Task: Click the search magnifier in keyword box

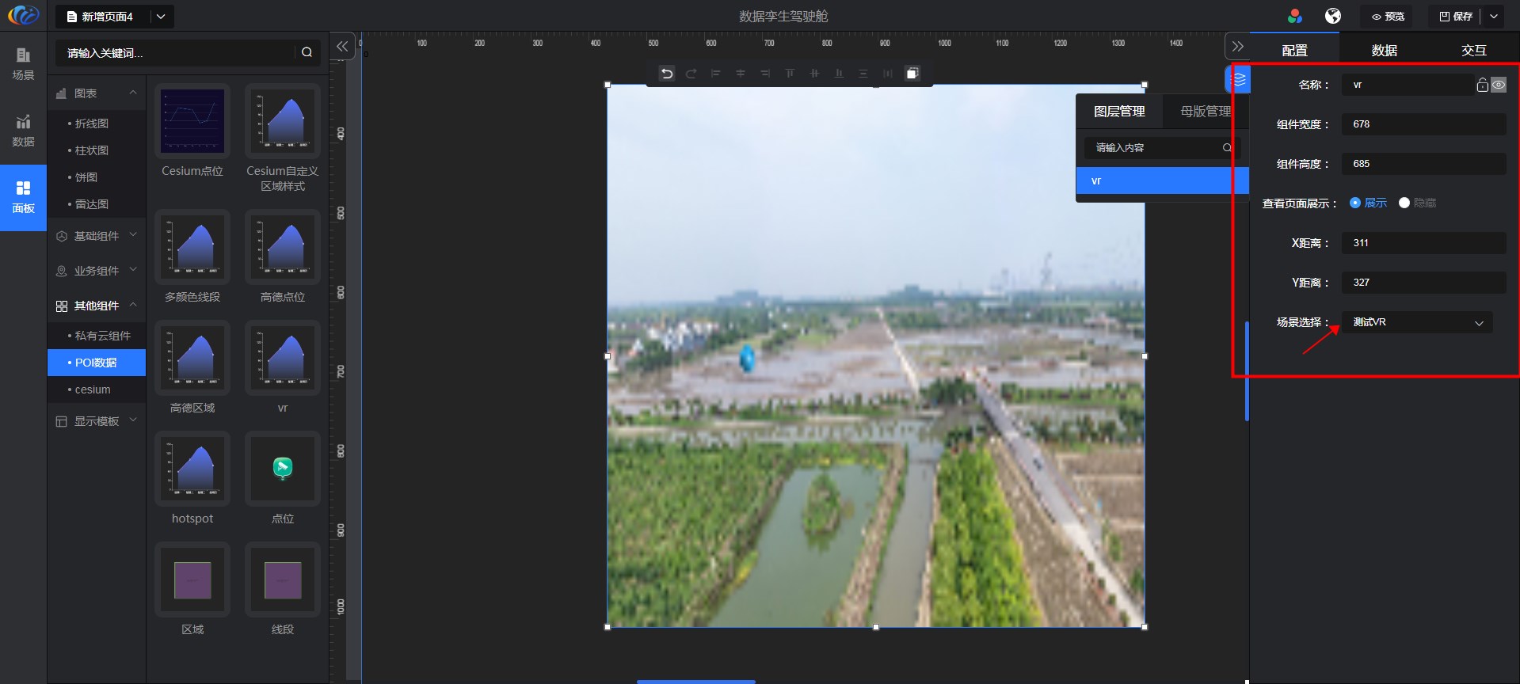Action: tap(307, 52)
